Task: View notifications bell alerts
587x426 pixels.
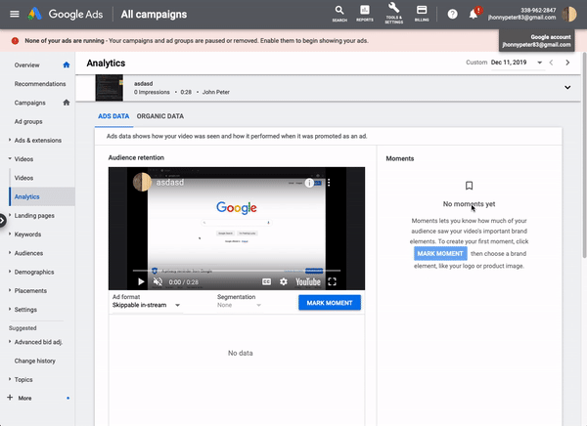Action: 474,14
